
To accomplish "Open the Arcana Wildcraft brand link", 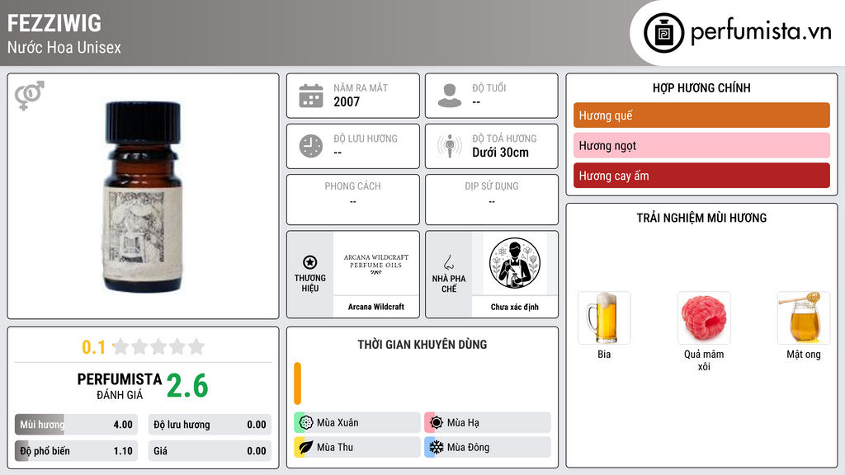I will click(376, 307).
